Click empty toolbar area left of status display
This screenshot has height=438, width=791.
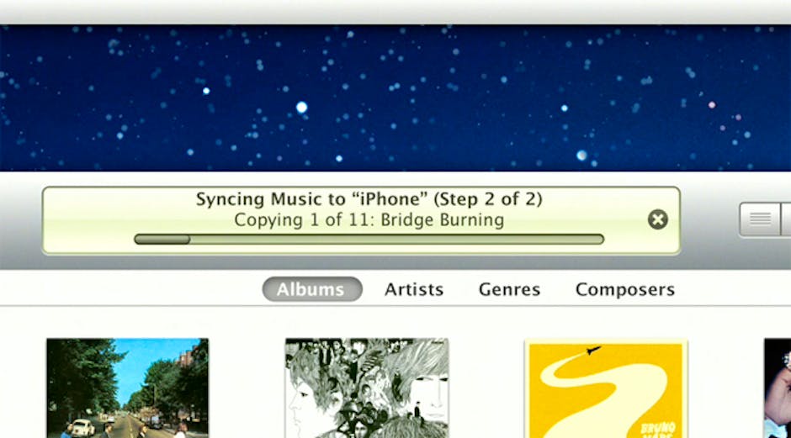[x=21, y=220]
